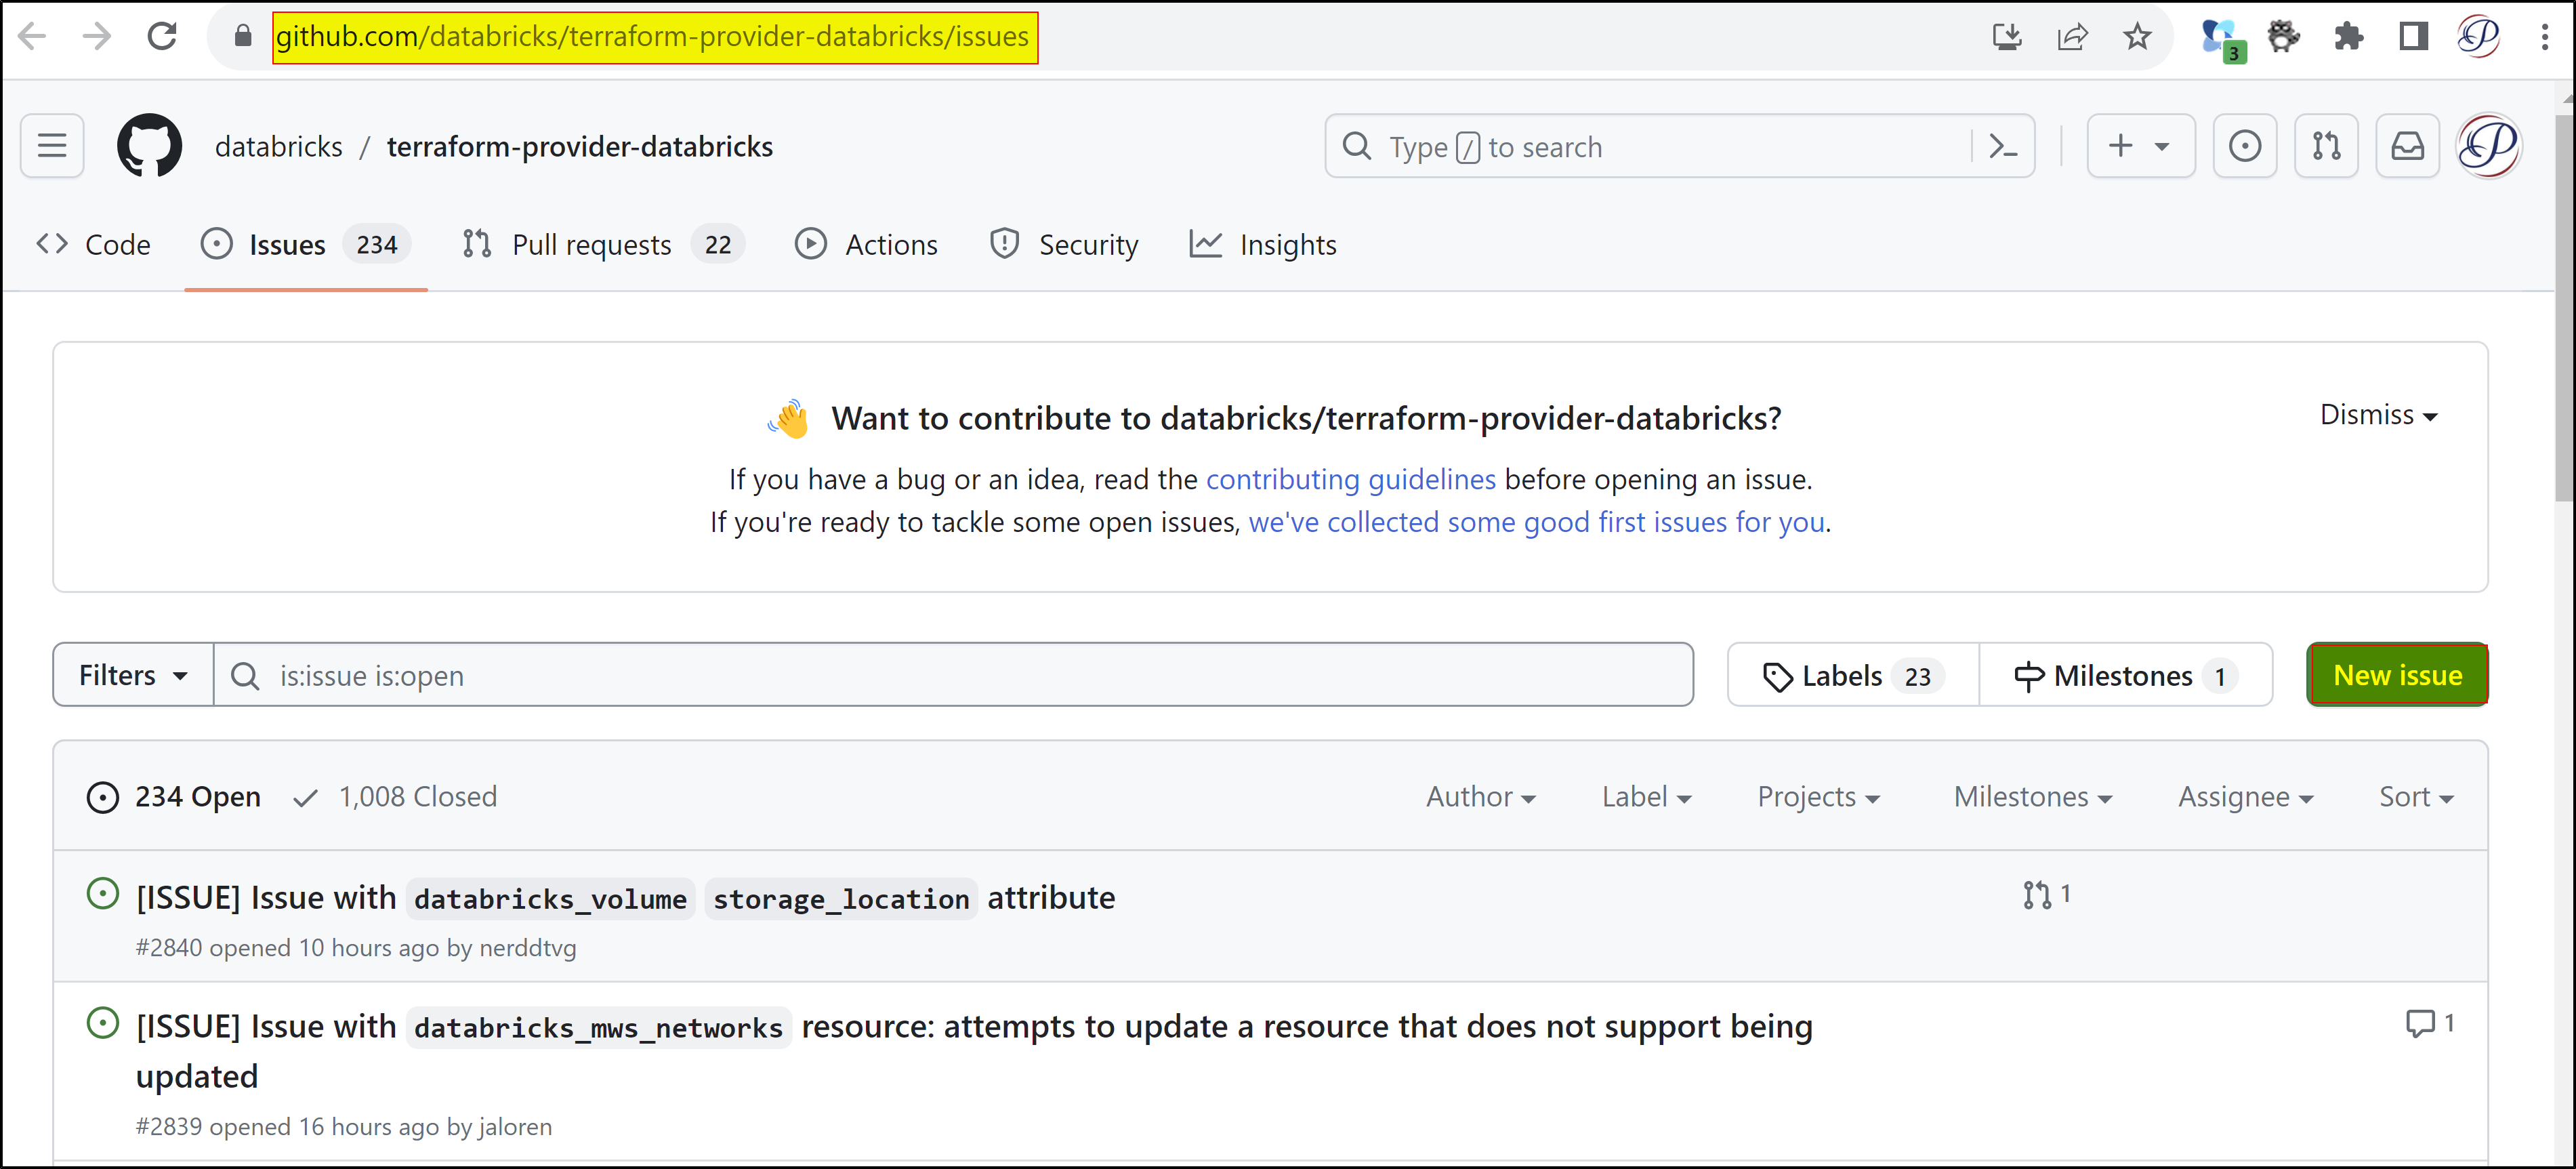The height and width of the screenshot is (1169, 2576).
Task: Reload the page with refresh icon
Action: 162,37
